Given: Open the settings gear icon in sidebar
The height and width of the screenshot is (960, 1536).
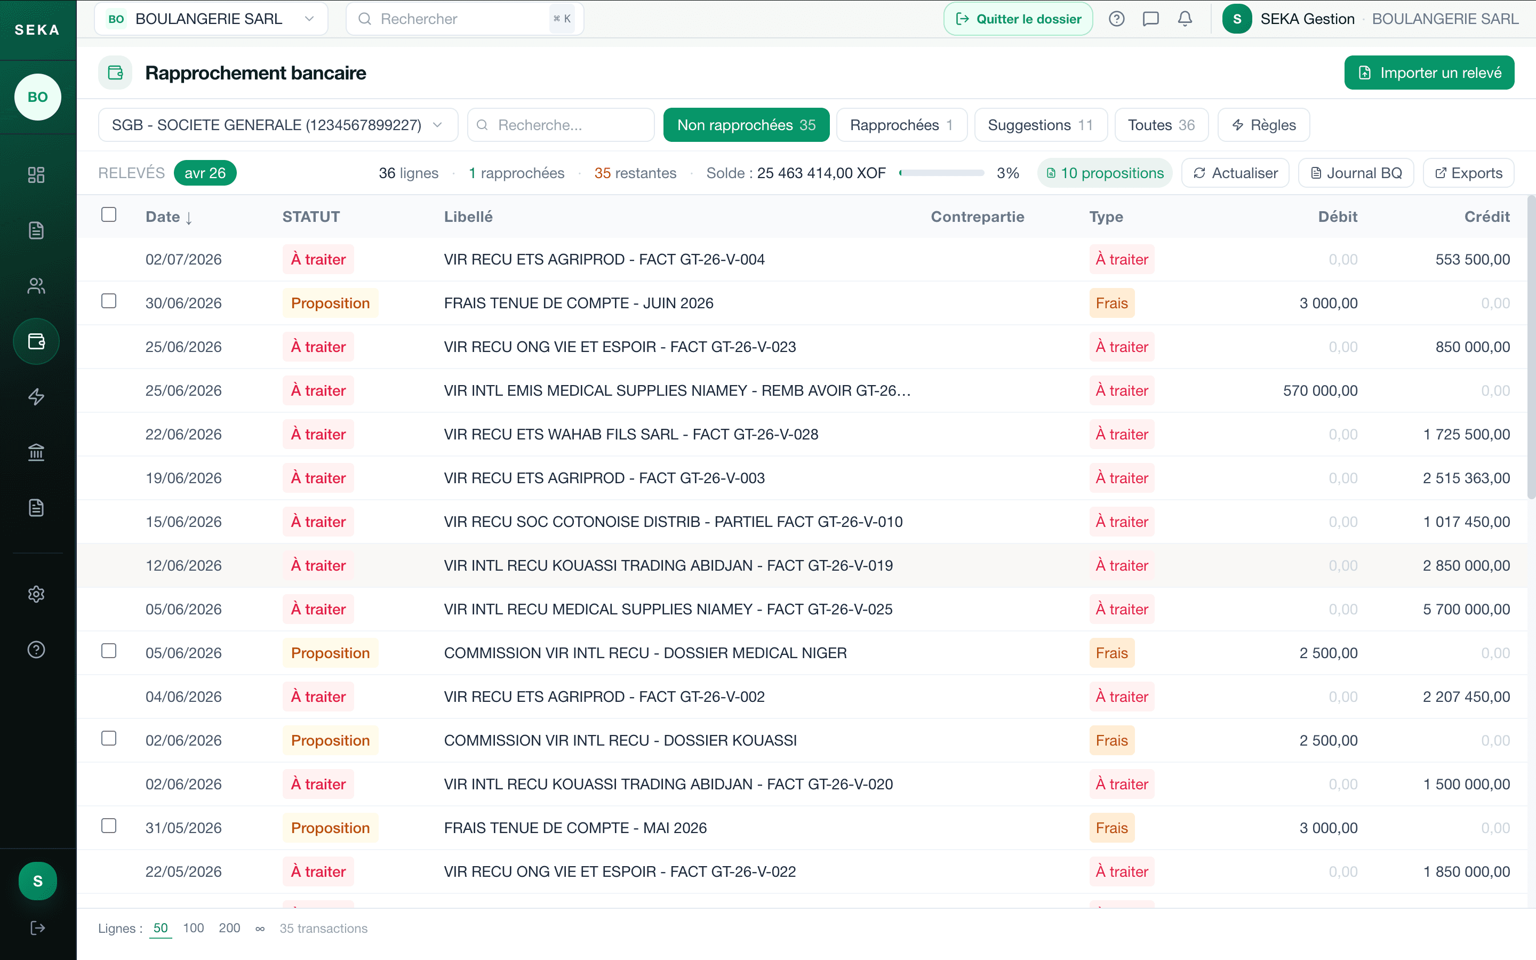Looking at the screenshot, I should click(36, 594).
